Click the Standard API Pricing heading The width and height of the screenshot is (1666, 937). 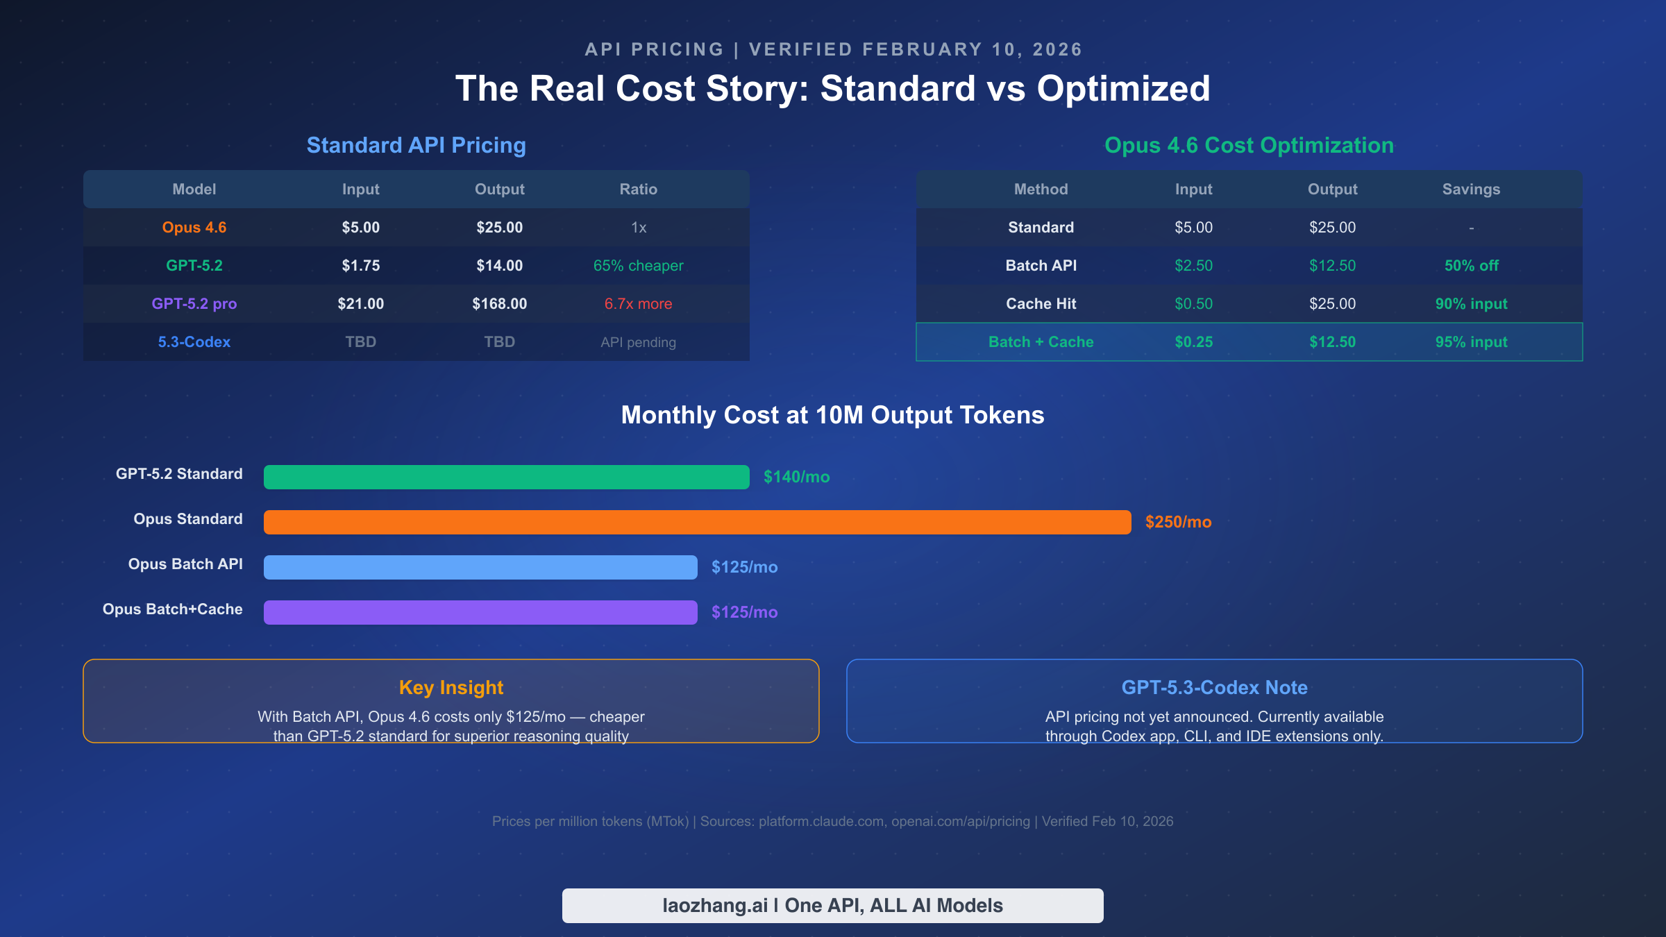point(416,145)
